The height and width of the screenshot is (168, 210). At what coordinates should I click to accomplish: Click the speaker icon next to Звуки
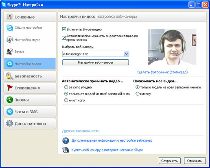[10, 52]
